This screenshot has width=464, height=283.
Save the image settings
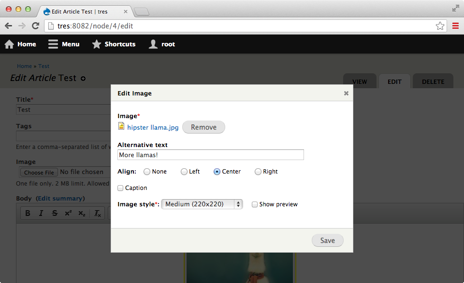327,240
